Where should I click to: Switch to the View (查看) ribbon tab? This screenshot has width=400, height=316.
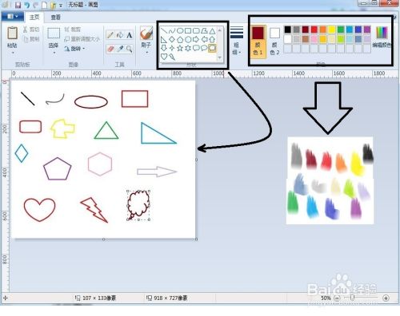click(x=55, y=18)
